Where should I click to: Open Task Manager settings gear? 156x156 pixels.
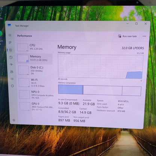14,120
